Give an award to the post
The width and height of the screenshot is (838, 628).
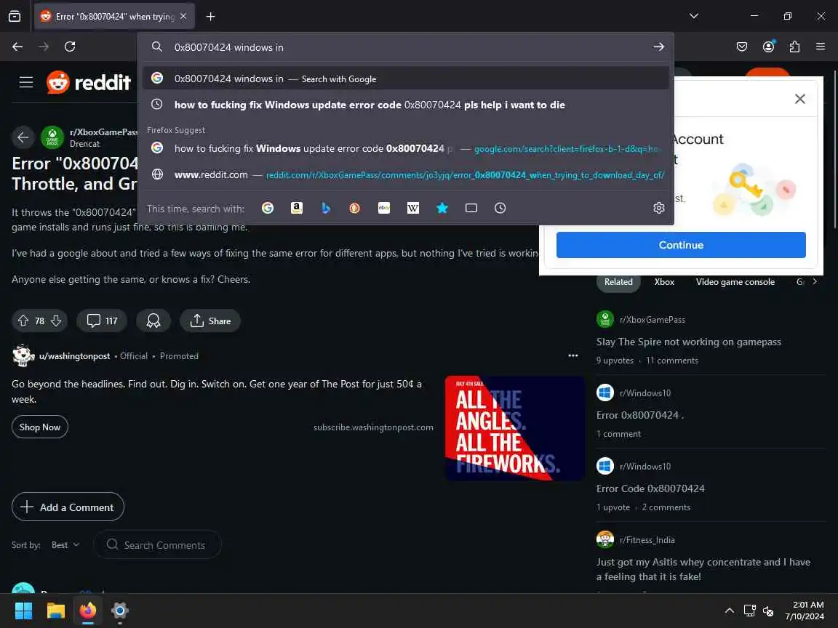pos(153,321)
